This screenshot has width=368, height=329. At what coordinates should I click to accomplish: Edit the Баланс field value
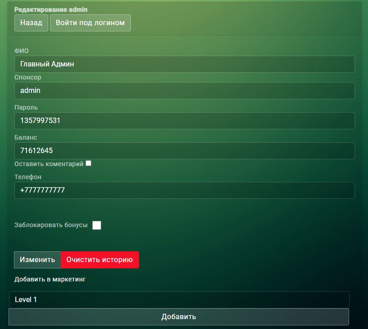pyautogui.click(x=184, y=150)
